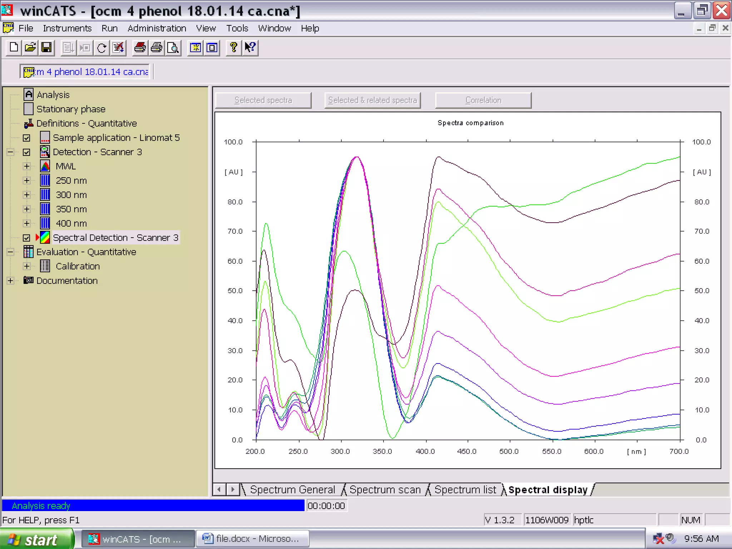Click the New document toolbar icon
Screen dimensions: 732x549
14,48
